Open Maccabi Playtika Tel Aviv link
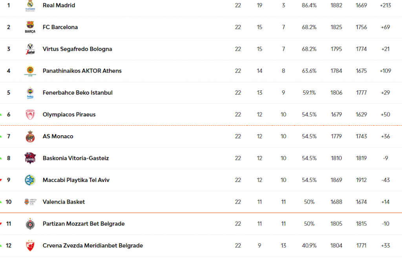Screen dimensions: 402x259 pos(76,180)
